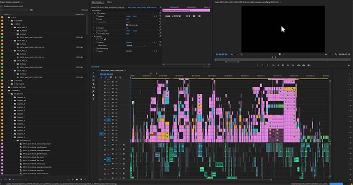Click the New Item icon in the Project panel footer

tap(81, 179)
